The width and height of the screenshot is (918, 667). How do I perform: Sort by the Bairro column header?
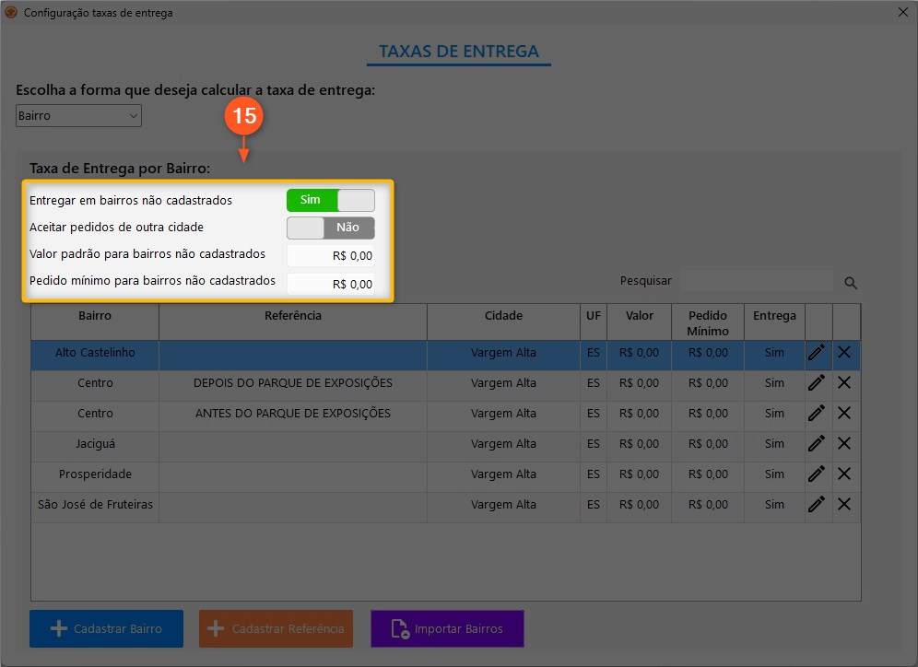tap(95, 316)
